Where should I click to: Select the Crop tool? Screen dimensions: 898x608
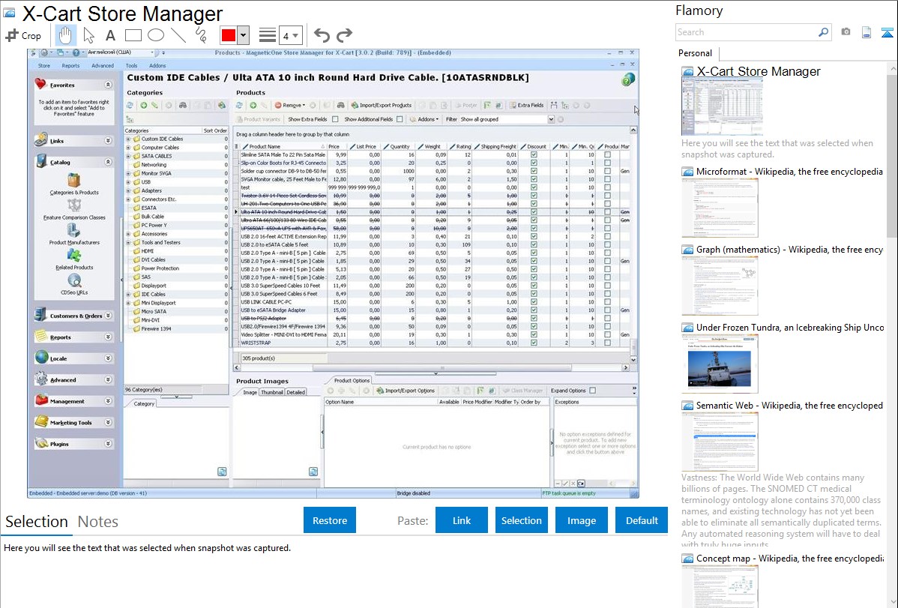coord(23,35)
